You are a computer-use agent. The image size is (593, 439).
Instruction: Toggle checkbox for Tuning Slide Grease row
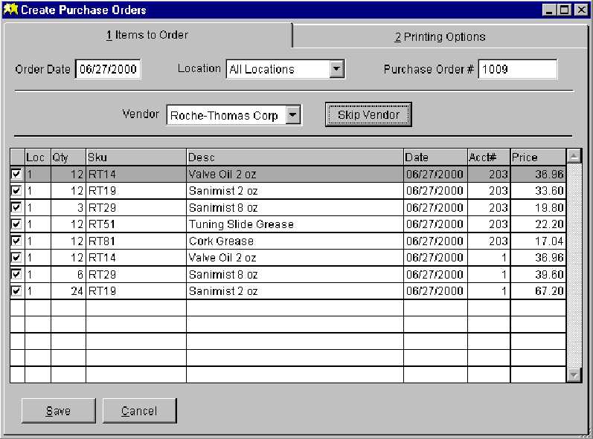[16, 224]
